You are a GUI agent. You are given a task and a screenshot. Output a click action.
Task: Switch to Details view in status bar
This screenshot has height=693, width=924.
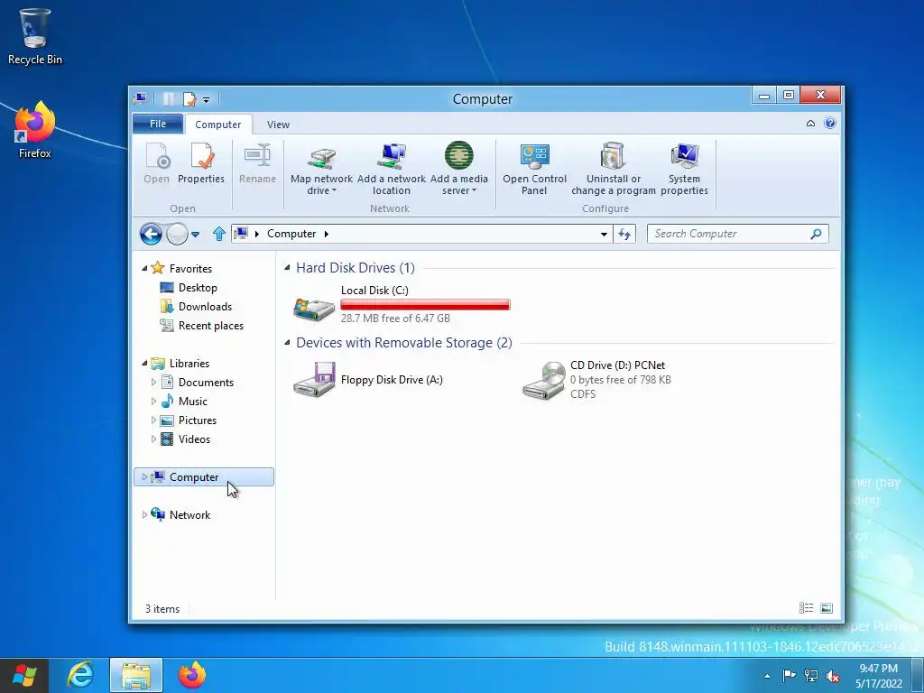(806, 608)
